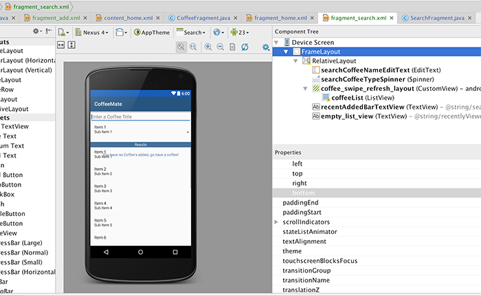Open the Android API level 23 dropdown

240,32
